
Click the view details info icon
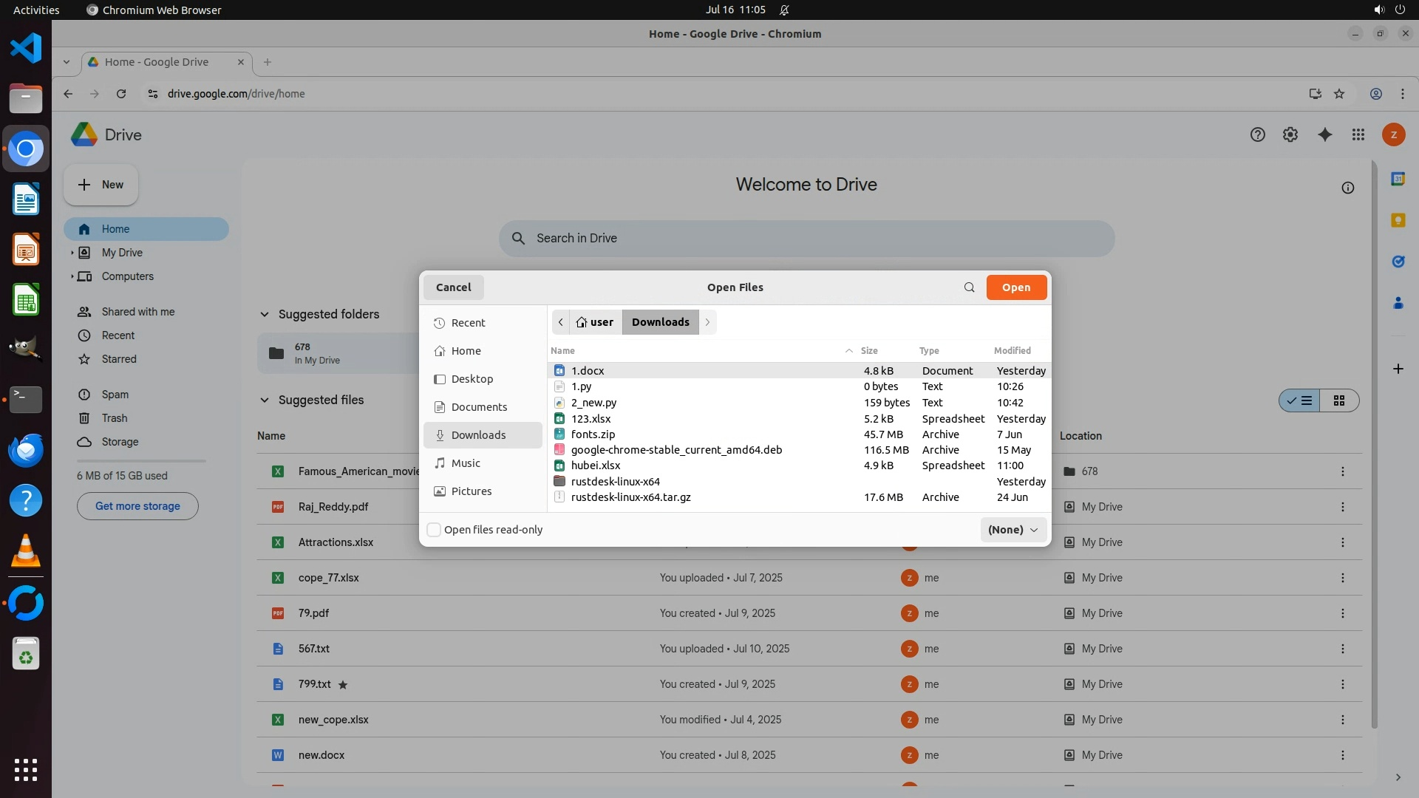[1348, 188]
